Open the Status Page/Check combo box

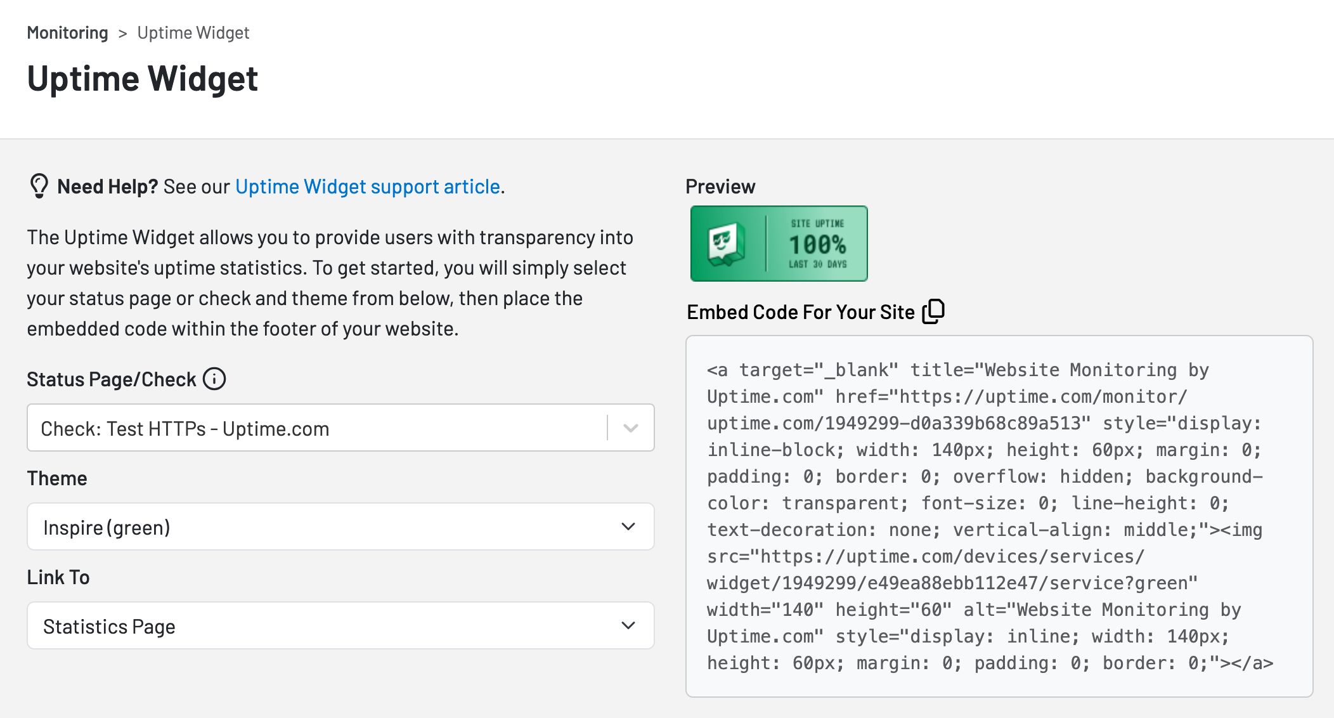tap(340, 428)
